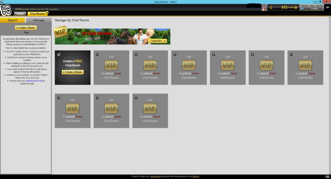Screen dimensions: 331x179
Task: Click the padlock on the first locked VIP card
Action: point(97,54)
